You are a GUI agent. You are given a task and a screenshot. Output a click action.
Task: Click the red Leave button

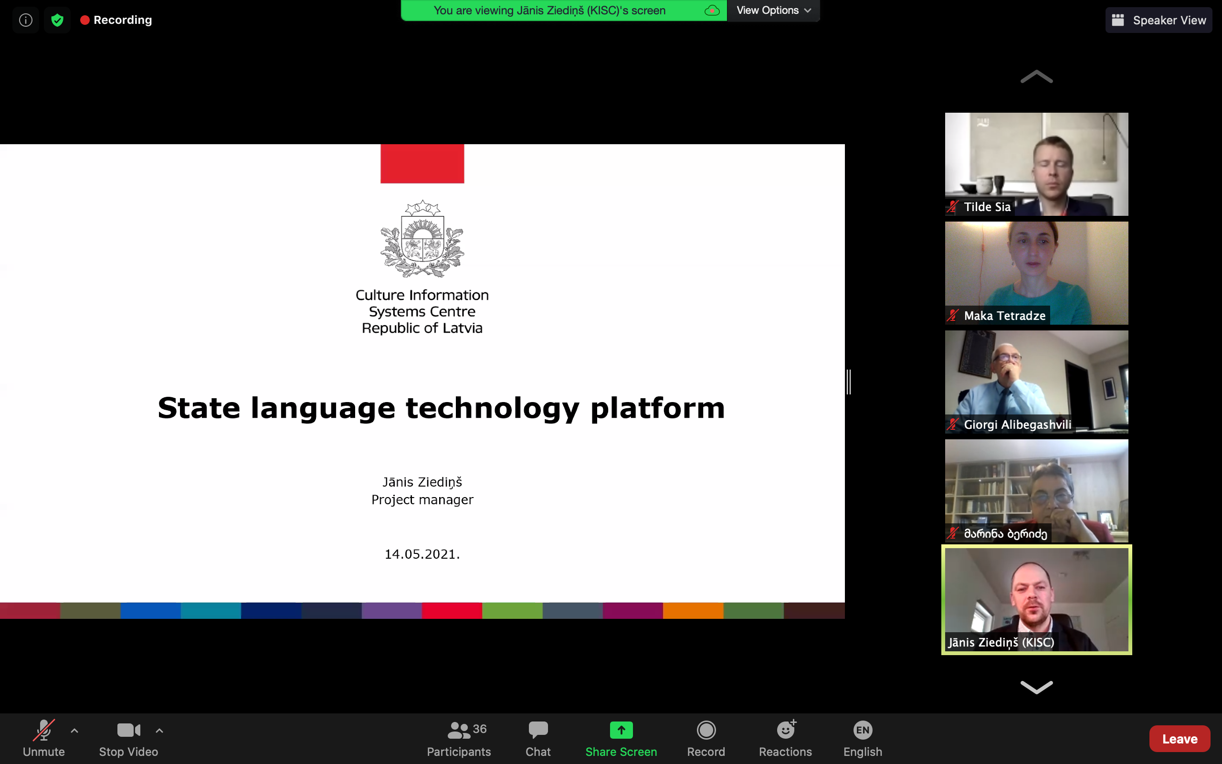(1179, 739)
